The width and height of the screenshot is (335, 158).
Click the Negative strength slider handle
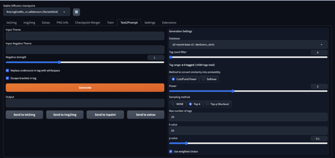click(x=59, y=62)
